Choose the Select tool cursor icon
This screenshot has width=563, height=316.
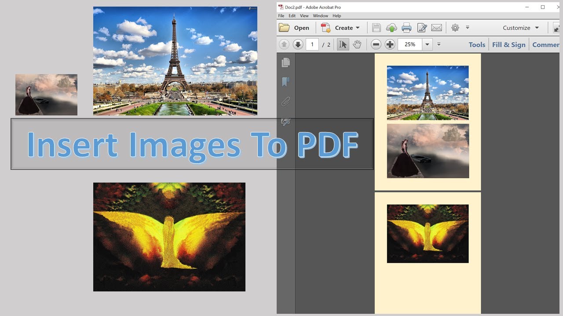pyautogui.click(x=343, y=44)
